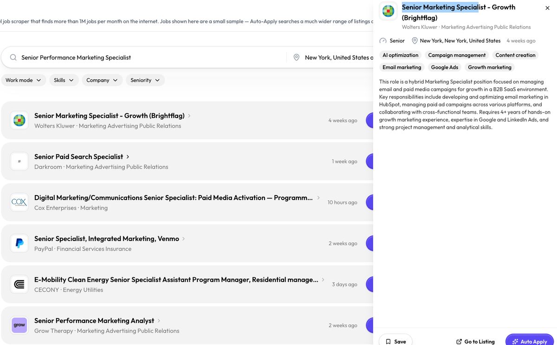This screenshot has width=557, height=345.
Task: Click AI optimization skill tag
Action: tap(400, 55)
